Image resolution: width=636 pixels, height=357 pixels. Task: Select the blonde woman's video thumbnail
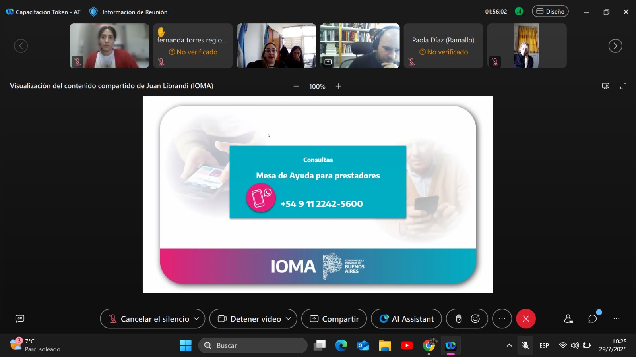click(527, 46)
